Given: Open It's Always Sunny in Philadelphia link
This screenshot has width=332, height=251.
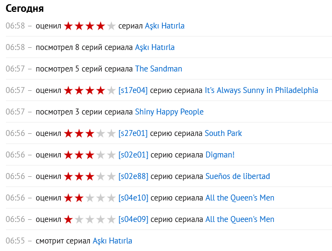Looking at the screenshot, I should coord(262,90).
